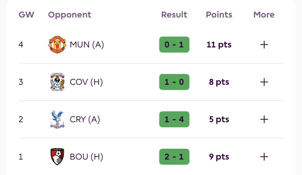Click the Result column header
302x175 pixels.
pos(174,15)
